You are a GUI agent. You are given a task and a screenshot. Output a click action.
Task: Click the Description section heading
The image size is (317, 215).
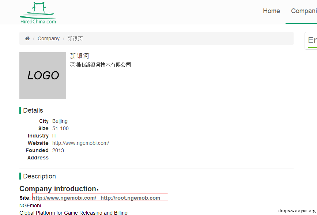click(39, 176)
